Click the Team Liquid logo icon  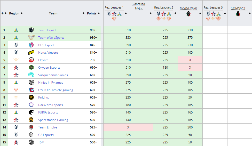coord(31,30)
